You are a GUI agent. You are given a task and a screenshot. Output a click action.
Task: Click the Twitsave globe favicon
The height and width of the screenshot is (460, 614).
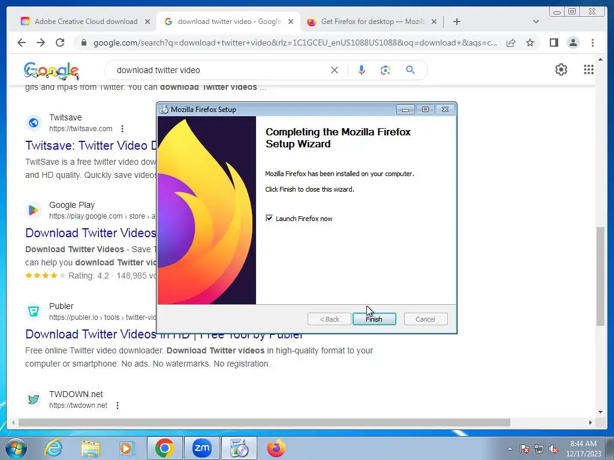[34, 123]
